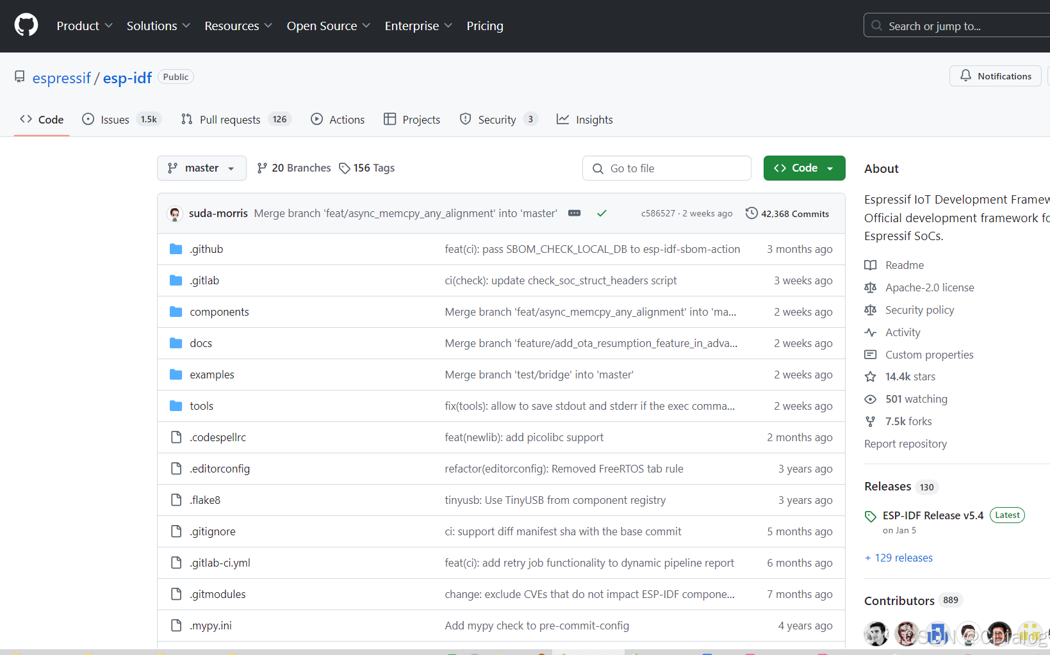This screenshot has width=1050, height=655.
Task: Open the Pull requests tab
Action: click(x=236, y=120)
